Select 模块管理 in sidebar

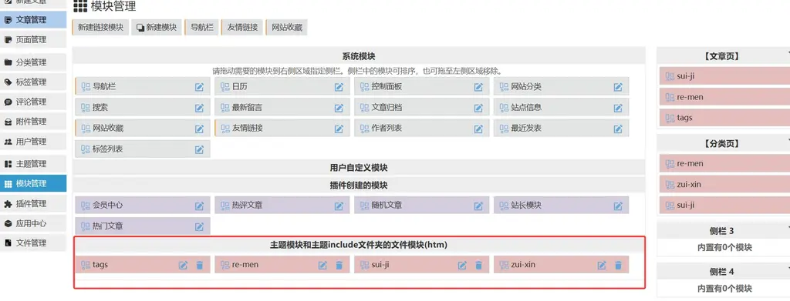[33, 183]
